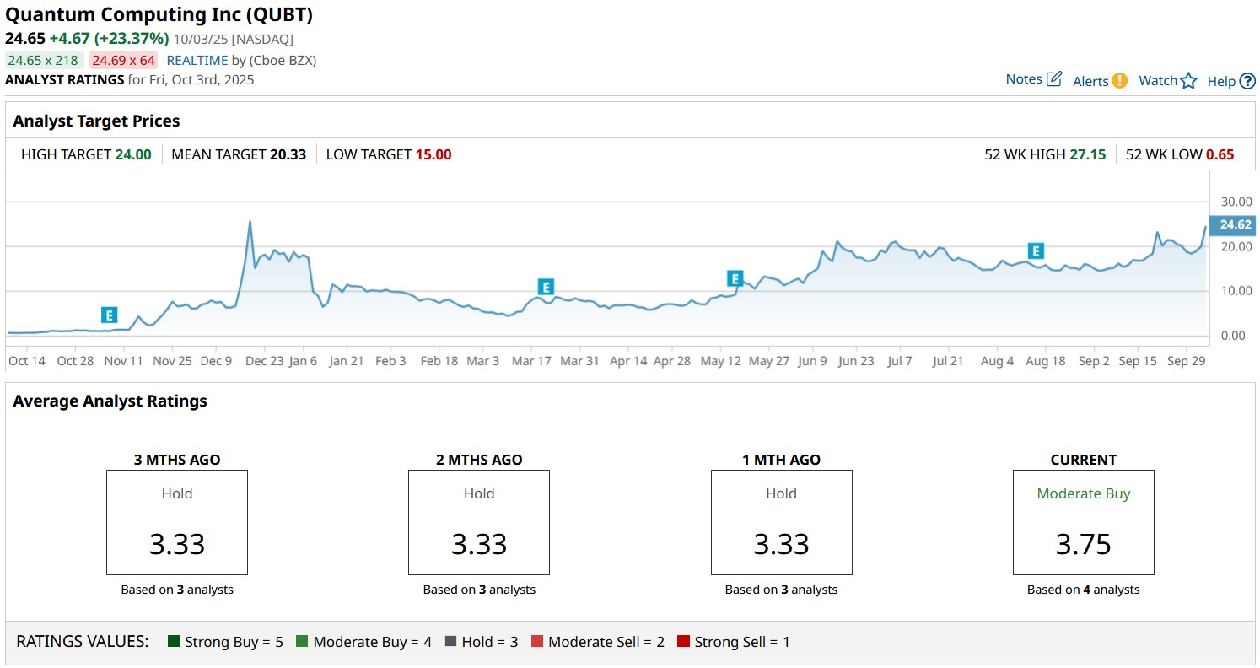Click the Watch star icon

click(1188, 81)
